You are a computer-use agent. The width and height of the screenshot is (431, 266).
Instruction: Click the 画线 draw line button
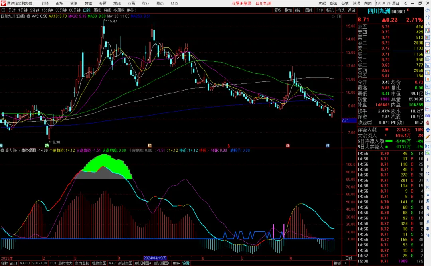(x=309, y=10)
